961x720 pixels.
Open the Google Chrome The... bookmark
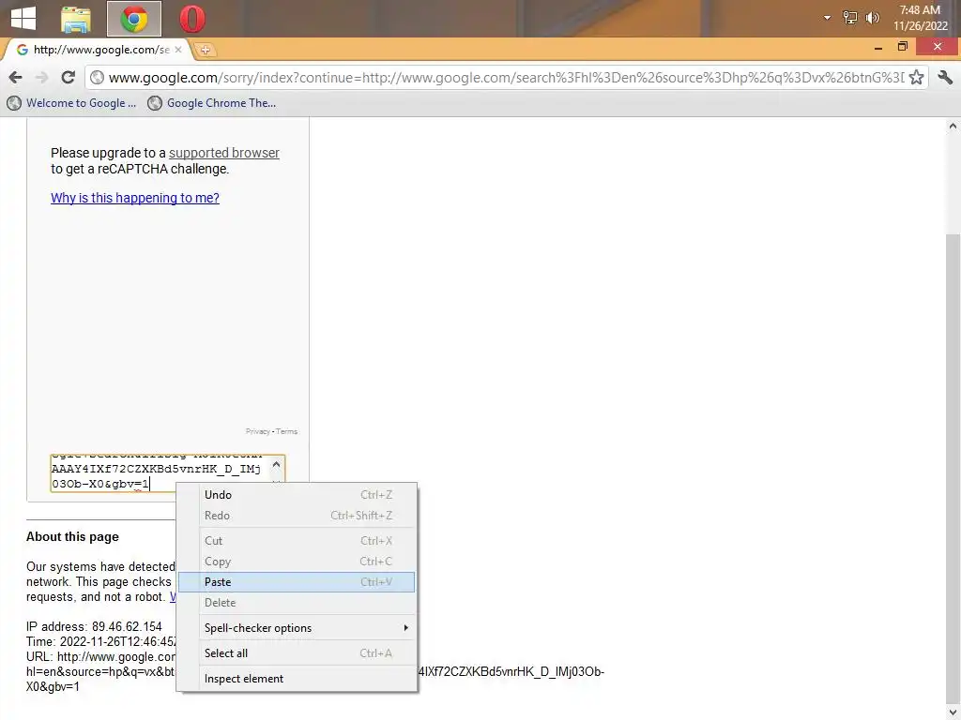(212, 103)
